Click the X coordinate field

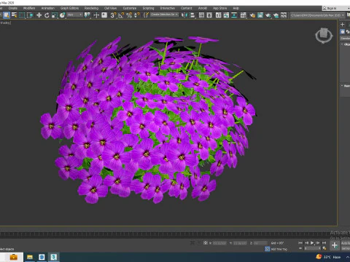click(219, 243)
